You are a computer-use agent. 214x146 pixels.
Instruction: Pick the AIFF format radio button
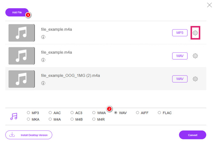[x=138, y=113]
